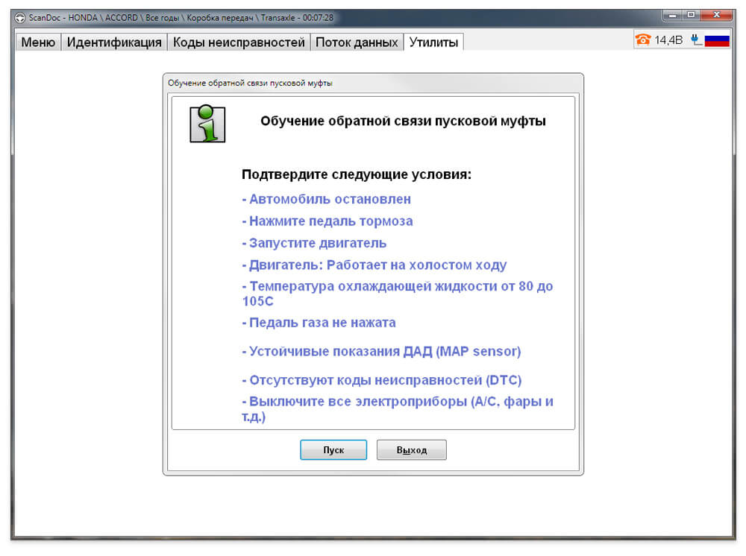Click the Russian flag language icon
Screen dimensions: 746x556
[x=717, y=40]
